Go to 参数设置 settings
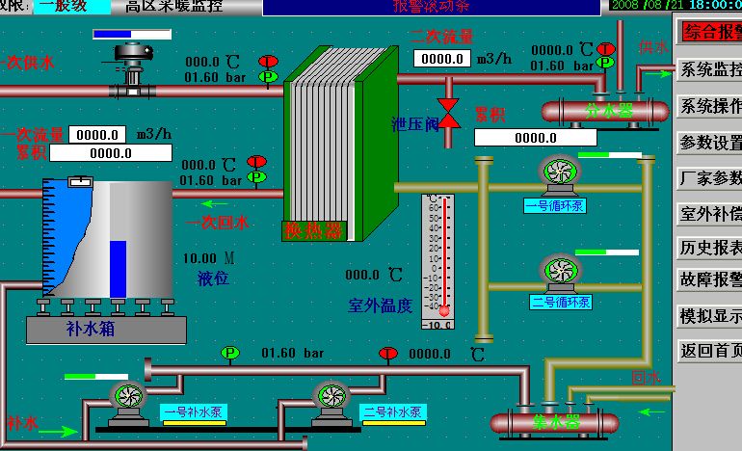 pyautogui.click(x=711, y=143)
